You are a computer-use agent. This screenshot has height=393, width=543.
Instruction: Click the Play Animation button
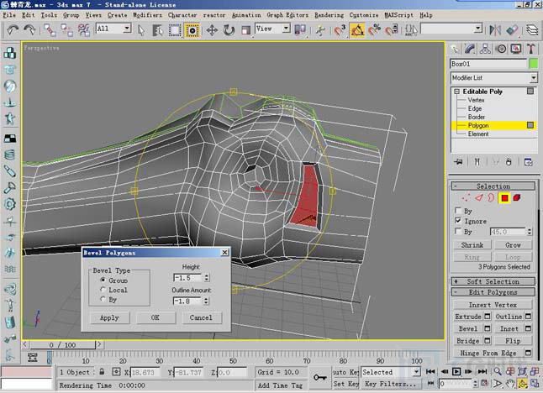[x=456, y=371]
